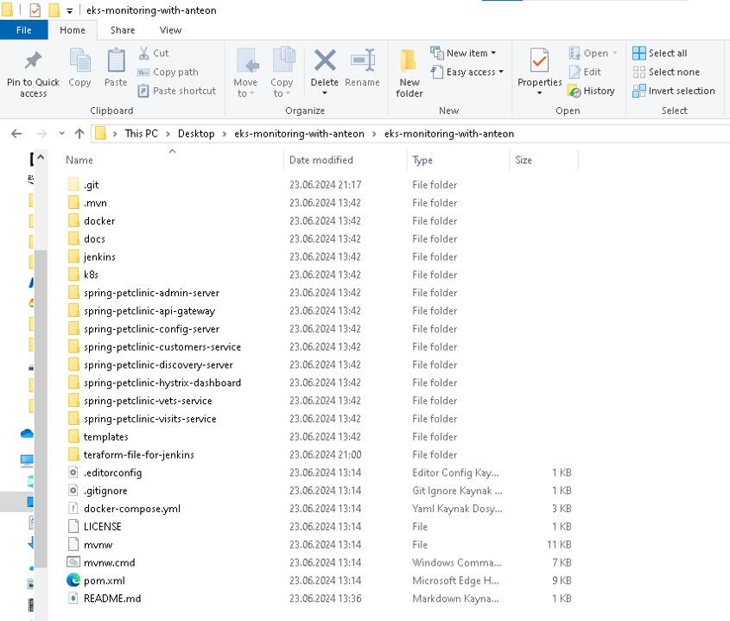Open Properties from the ribbon
730x621 pixels.
click(539, 62)
